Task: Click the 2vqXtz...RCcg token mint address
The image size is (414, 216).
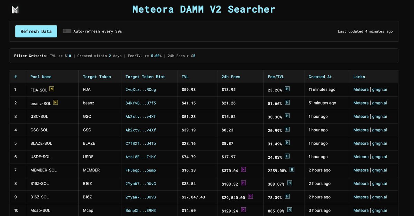Action: point(140,90)
